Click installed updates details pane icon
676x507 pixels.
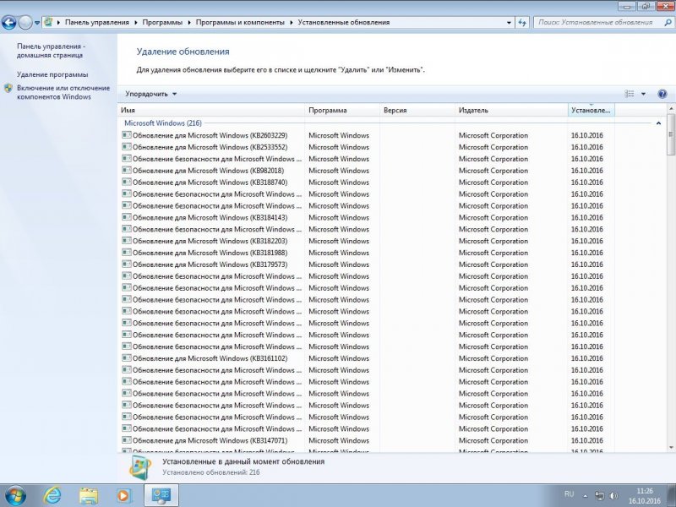click(140, 467)
